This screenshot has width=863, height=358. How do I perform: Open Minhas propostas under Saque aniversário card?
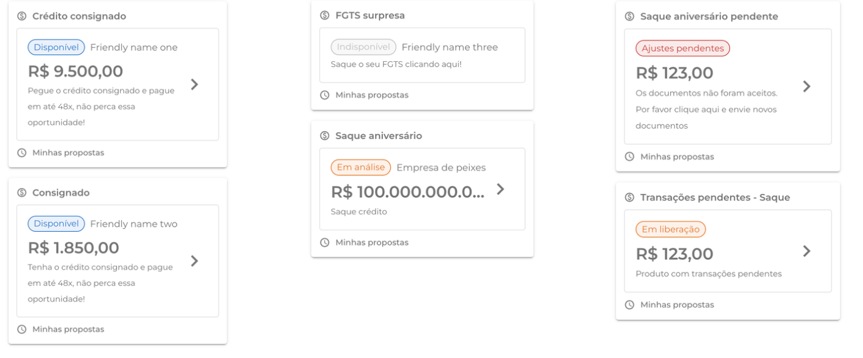[371, 243]
